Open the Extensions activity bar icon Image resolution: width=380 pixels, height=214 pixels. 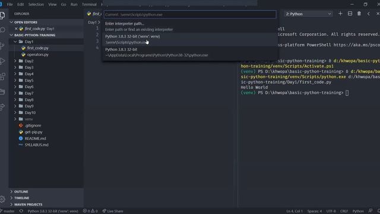click(2, 76)
